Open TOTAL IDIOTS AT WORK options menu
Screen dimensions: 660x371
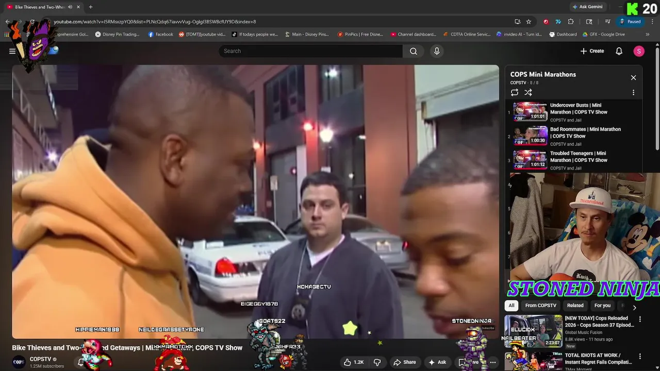click(640, 357)
